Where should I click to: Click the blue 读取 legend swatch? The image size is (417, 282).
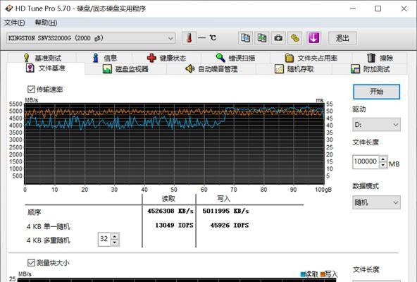point(302,274)
